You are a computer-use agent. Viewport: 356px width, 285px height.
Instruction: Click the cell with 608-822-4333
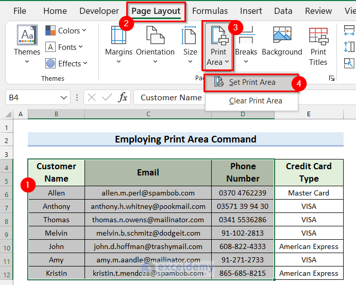243,246
